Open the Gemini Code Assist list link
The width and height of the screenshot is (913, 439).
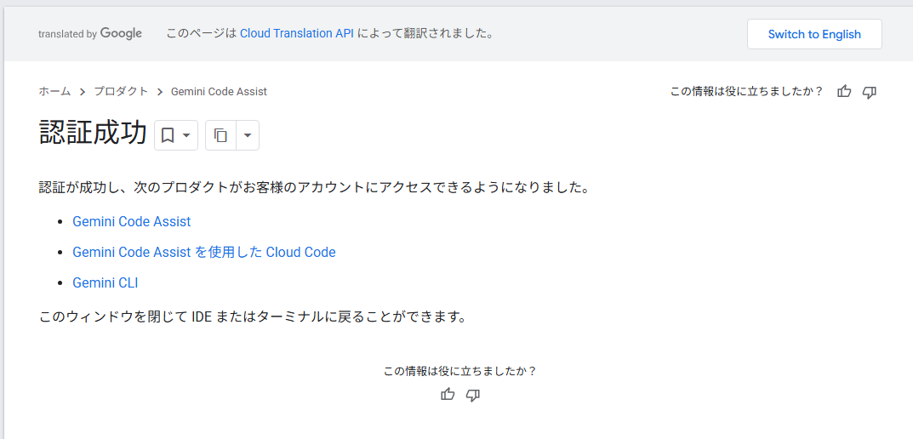(132, 222)
